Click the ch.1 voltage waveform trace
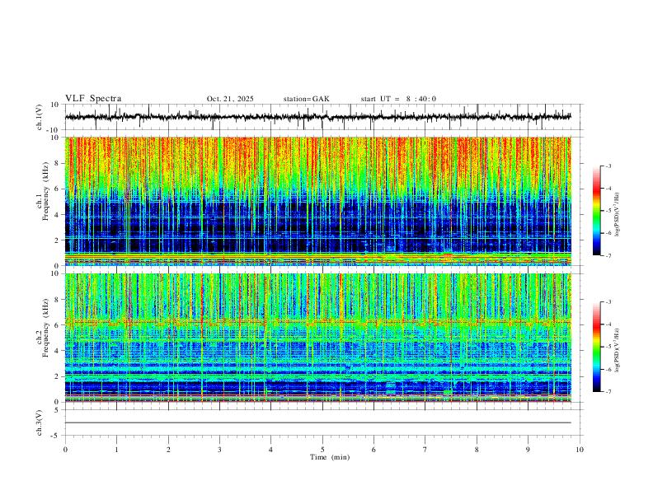The height and width of the screenshot is (504, 653). tap(317, 117)
